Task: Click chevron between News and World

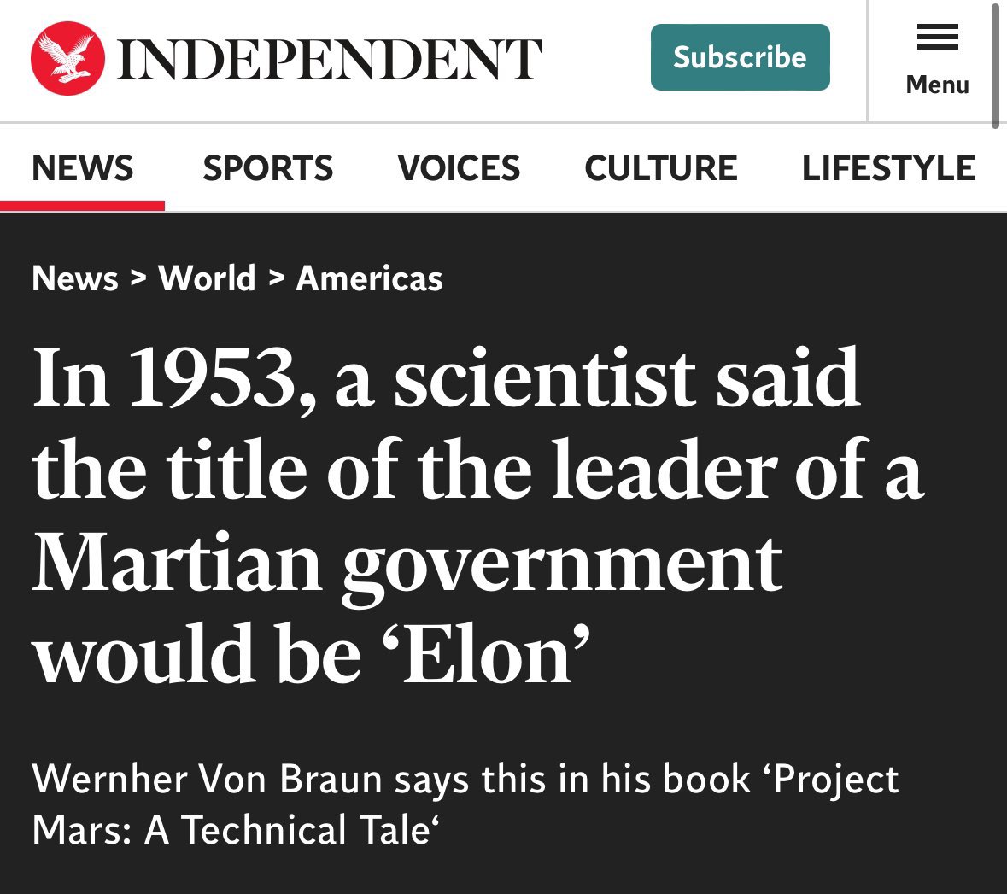Action: (x=138, y=278)
